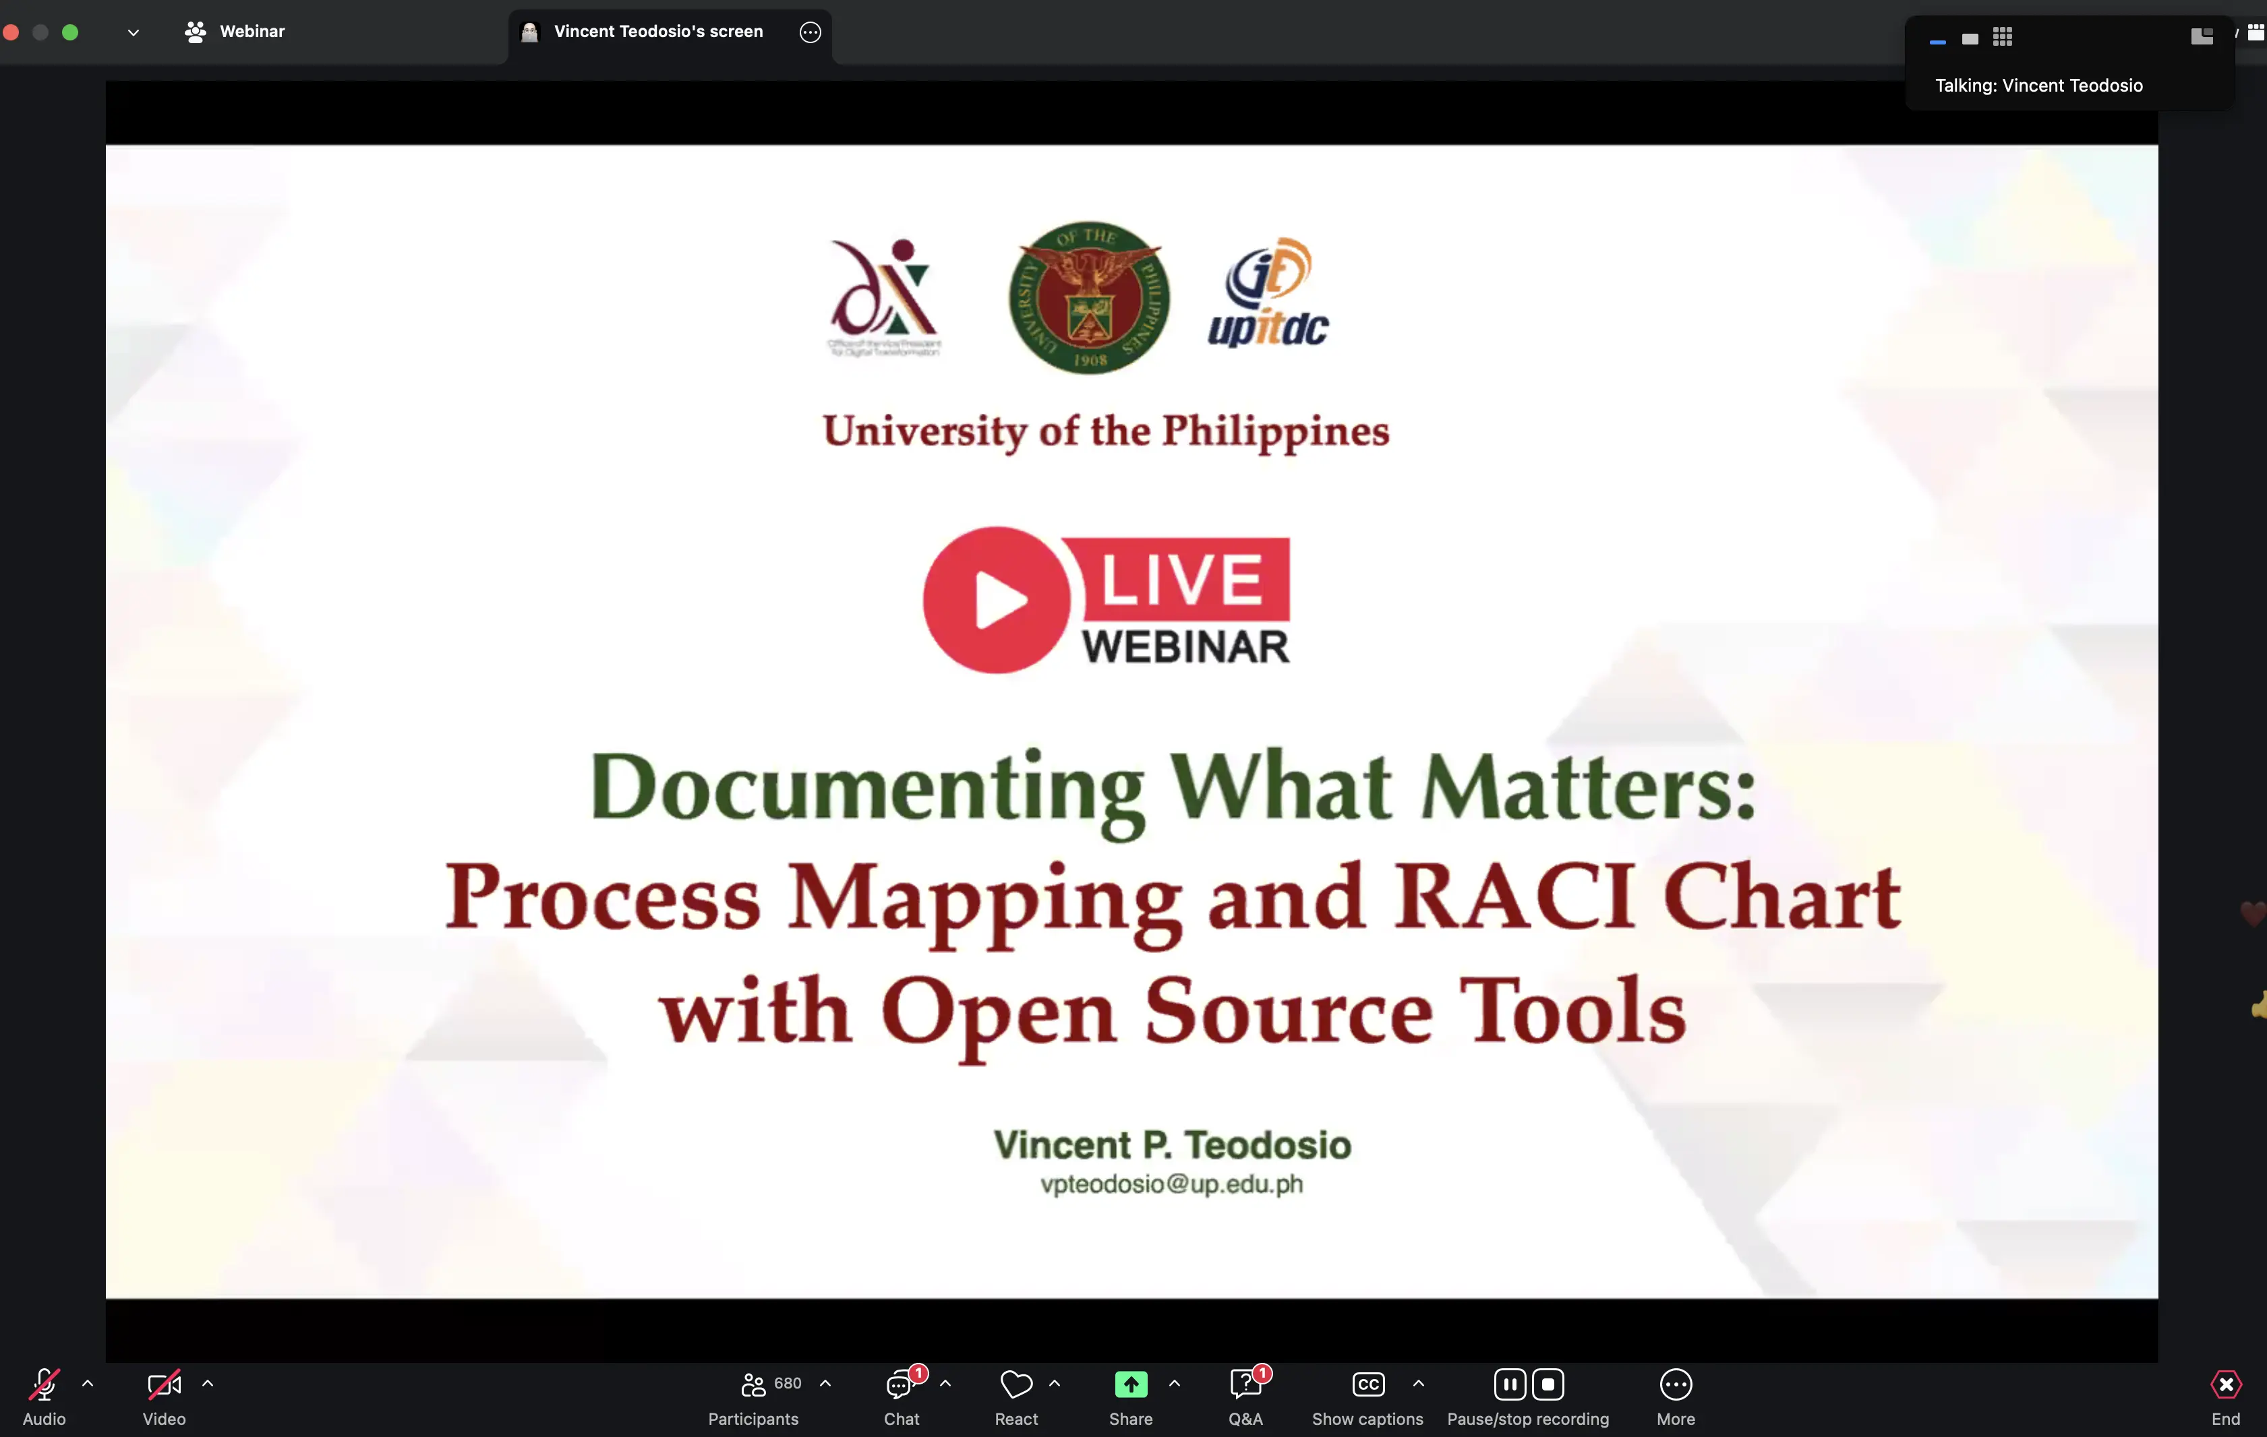Expand share options caret
This screenshot has height=1437, width=2267.
tap(1174, 1383)
